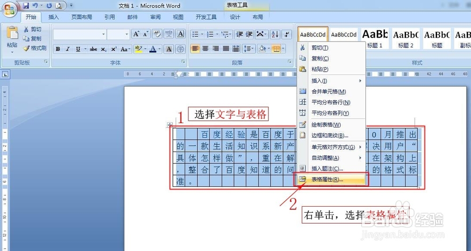The image size is (471, 251).
Task: Apply shading paint bucket color
Action: [262, 49]
